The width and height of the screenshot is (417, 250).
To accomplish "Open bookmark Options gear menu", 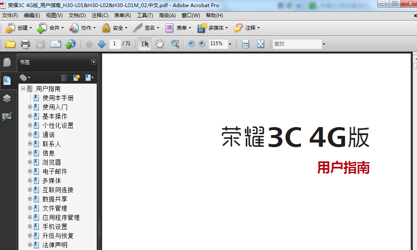I will point(25,78).
